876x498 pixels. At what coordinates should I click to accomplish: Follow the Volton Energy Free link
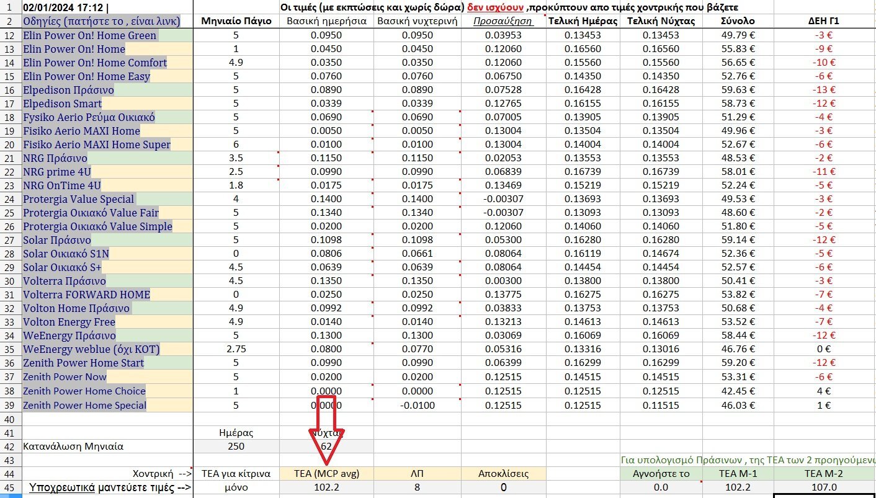pos(69,322)
